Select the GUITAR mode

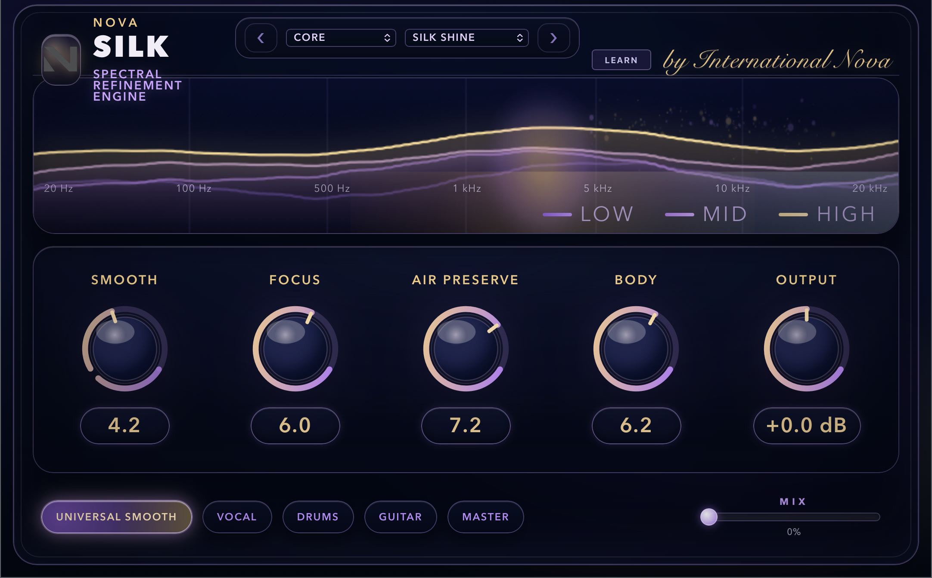401,517
